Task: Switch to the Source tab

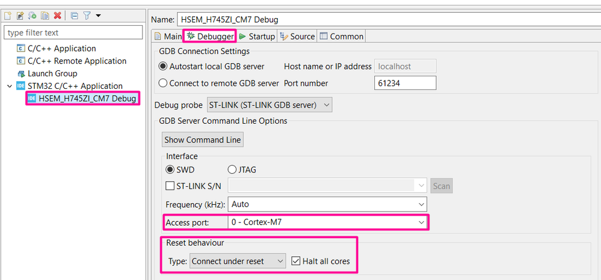Action: click(297, 37)
